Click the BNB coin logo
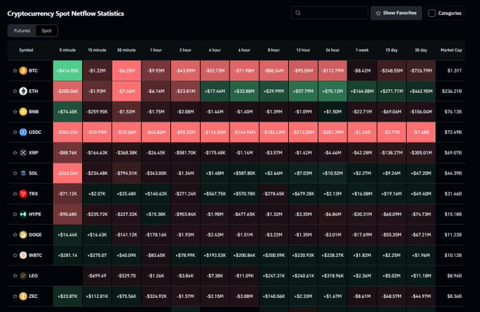 point(23,111)
